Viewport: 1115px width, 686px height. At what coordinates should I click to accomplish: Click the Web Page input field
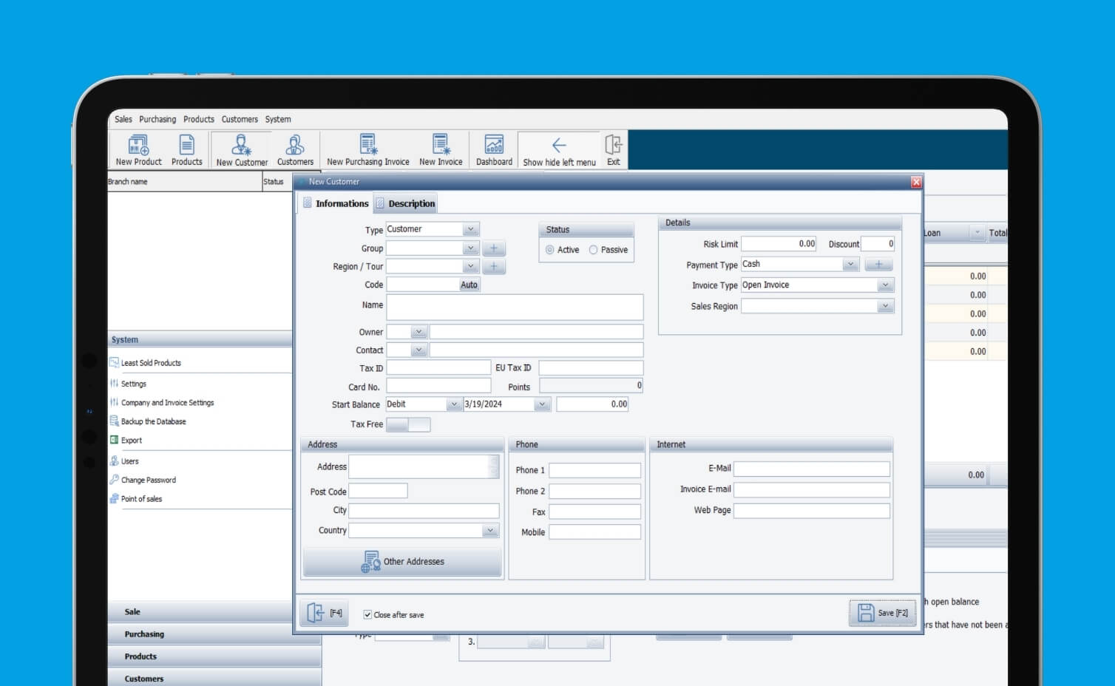[811, 511]
